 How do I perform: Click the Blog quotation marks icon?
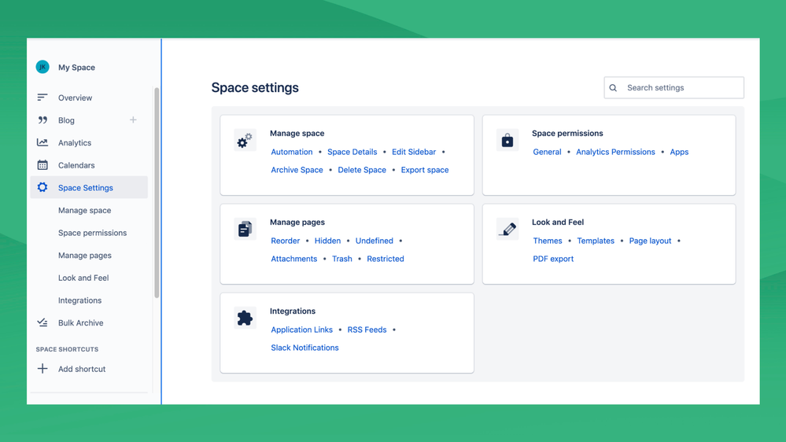(x=42, y=120)
